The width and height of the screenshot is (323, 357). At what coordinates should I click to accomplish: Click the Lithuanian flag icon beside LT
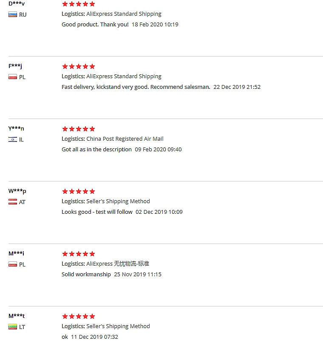click(13, 327)
